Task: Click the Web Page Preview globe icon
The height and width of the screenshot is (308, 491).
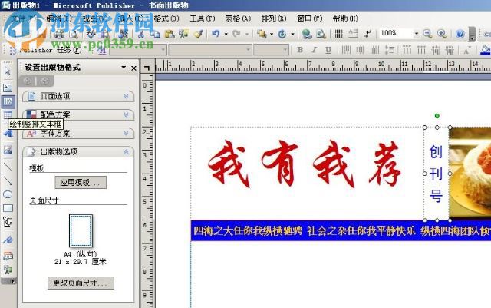Action: tap(307, 34)
